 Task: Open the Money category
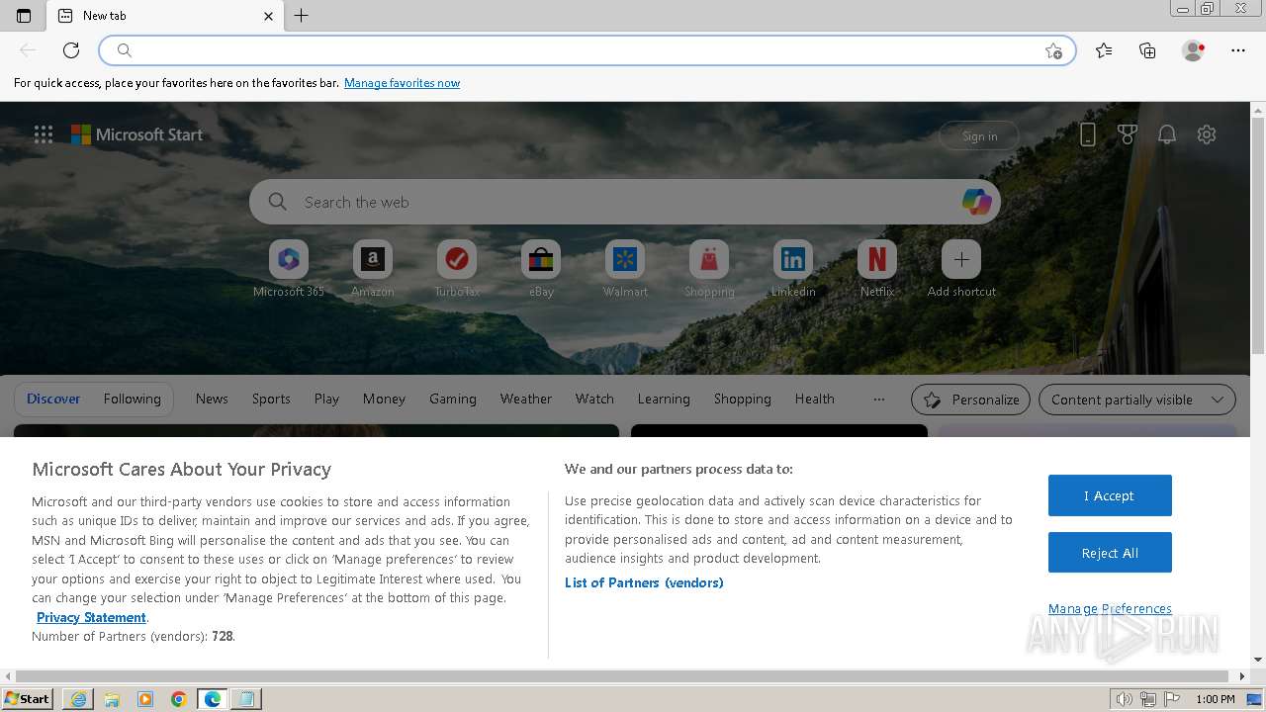coord(384,399)
